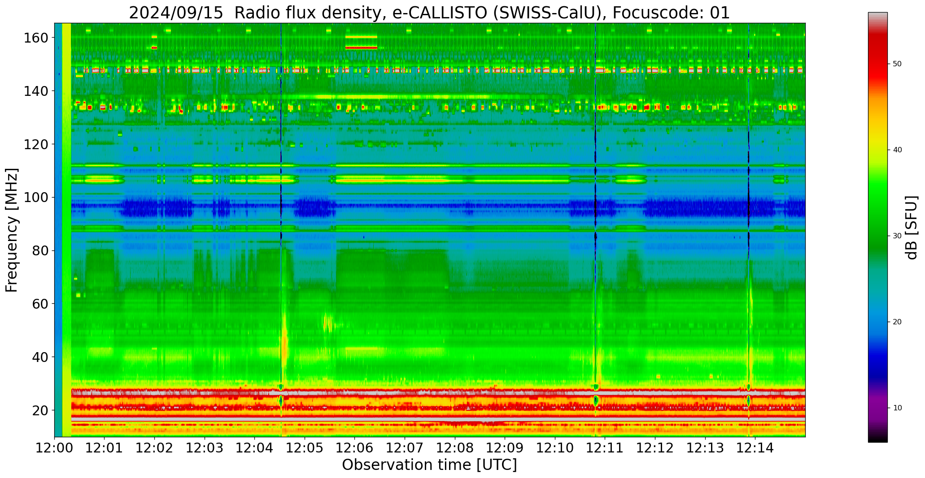Click the colorbar tick label 10
Viewport: 925px width, 478px height.
(x=897, y=408)
